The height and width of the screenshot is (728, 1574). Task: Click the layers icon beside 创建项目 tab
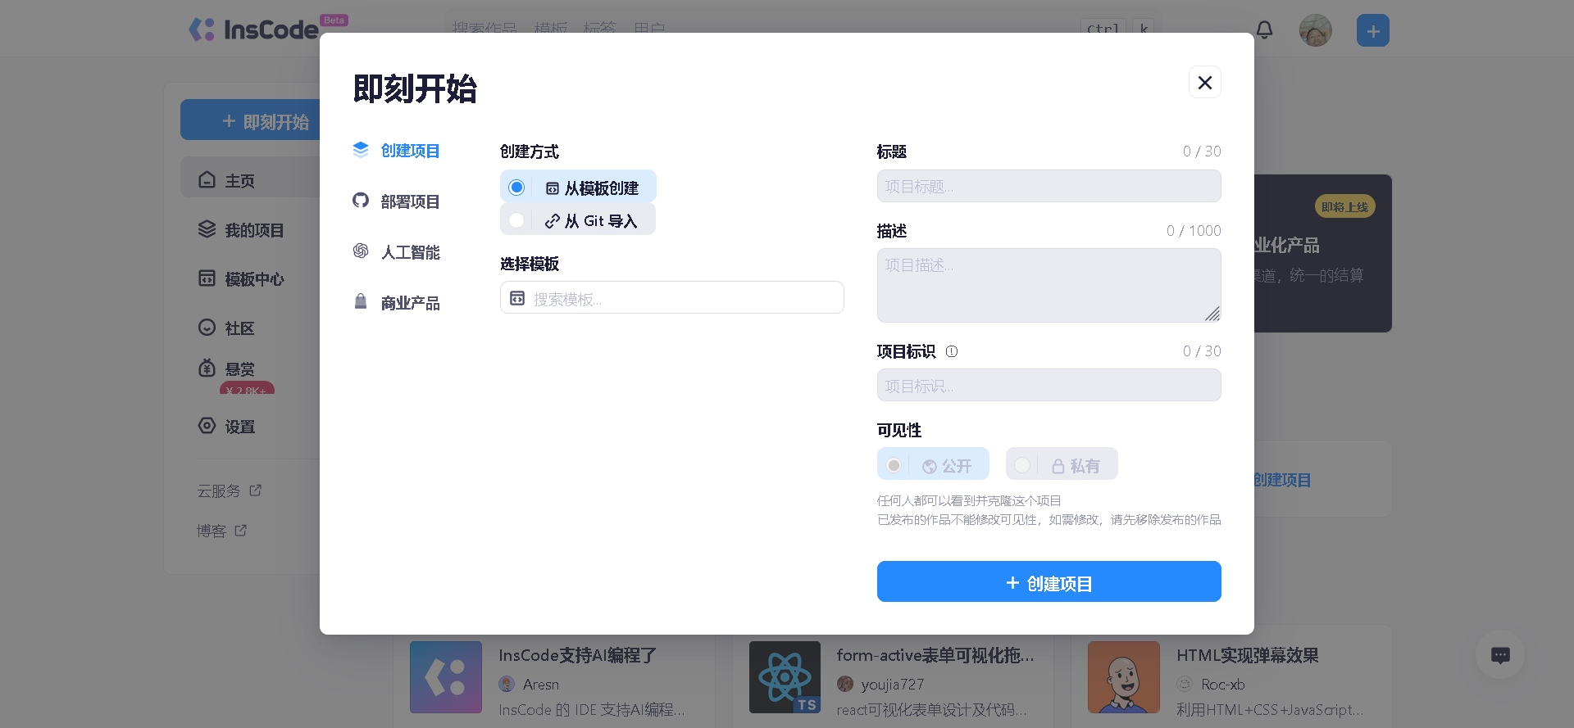(361, 149)
